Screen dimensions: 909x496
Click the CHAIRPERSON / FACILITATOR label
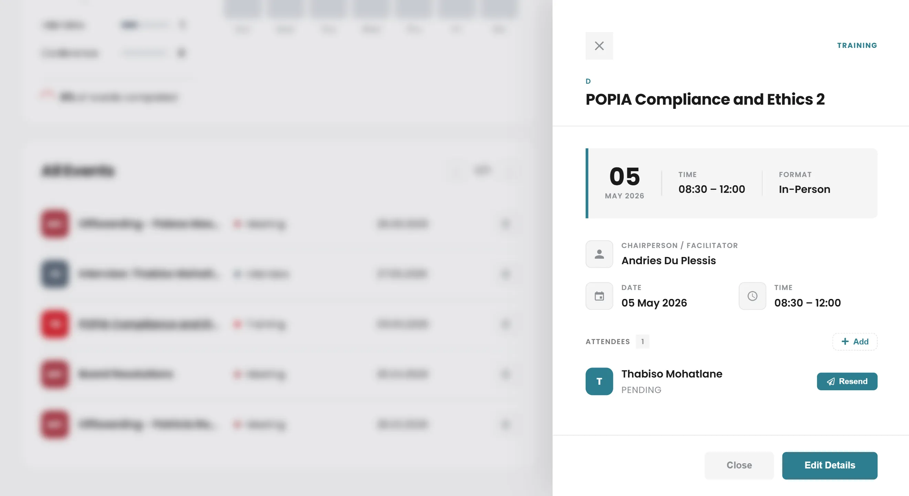[679, 246]
